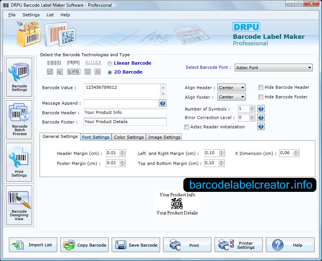This screenshot has height=261, width=322.
Task: Click the Help button in bottom bar
Action: tap(290, 245)
